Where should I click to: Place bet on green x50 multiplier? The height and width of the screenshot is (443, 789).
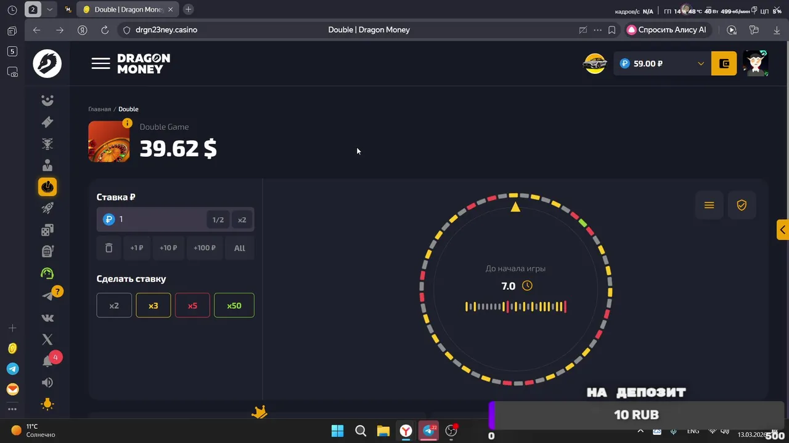[234, 306]
